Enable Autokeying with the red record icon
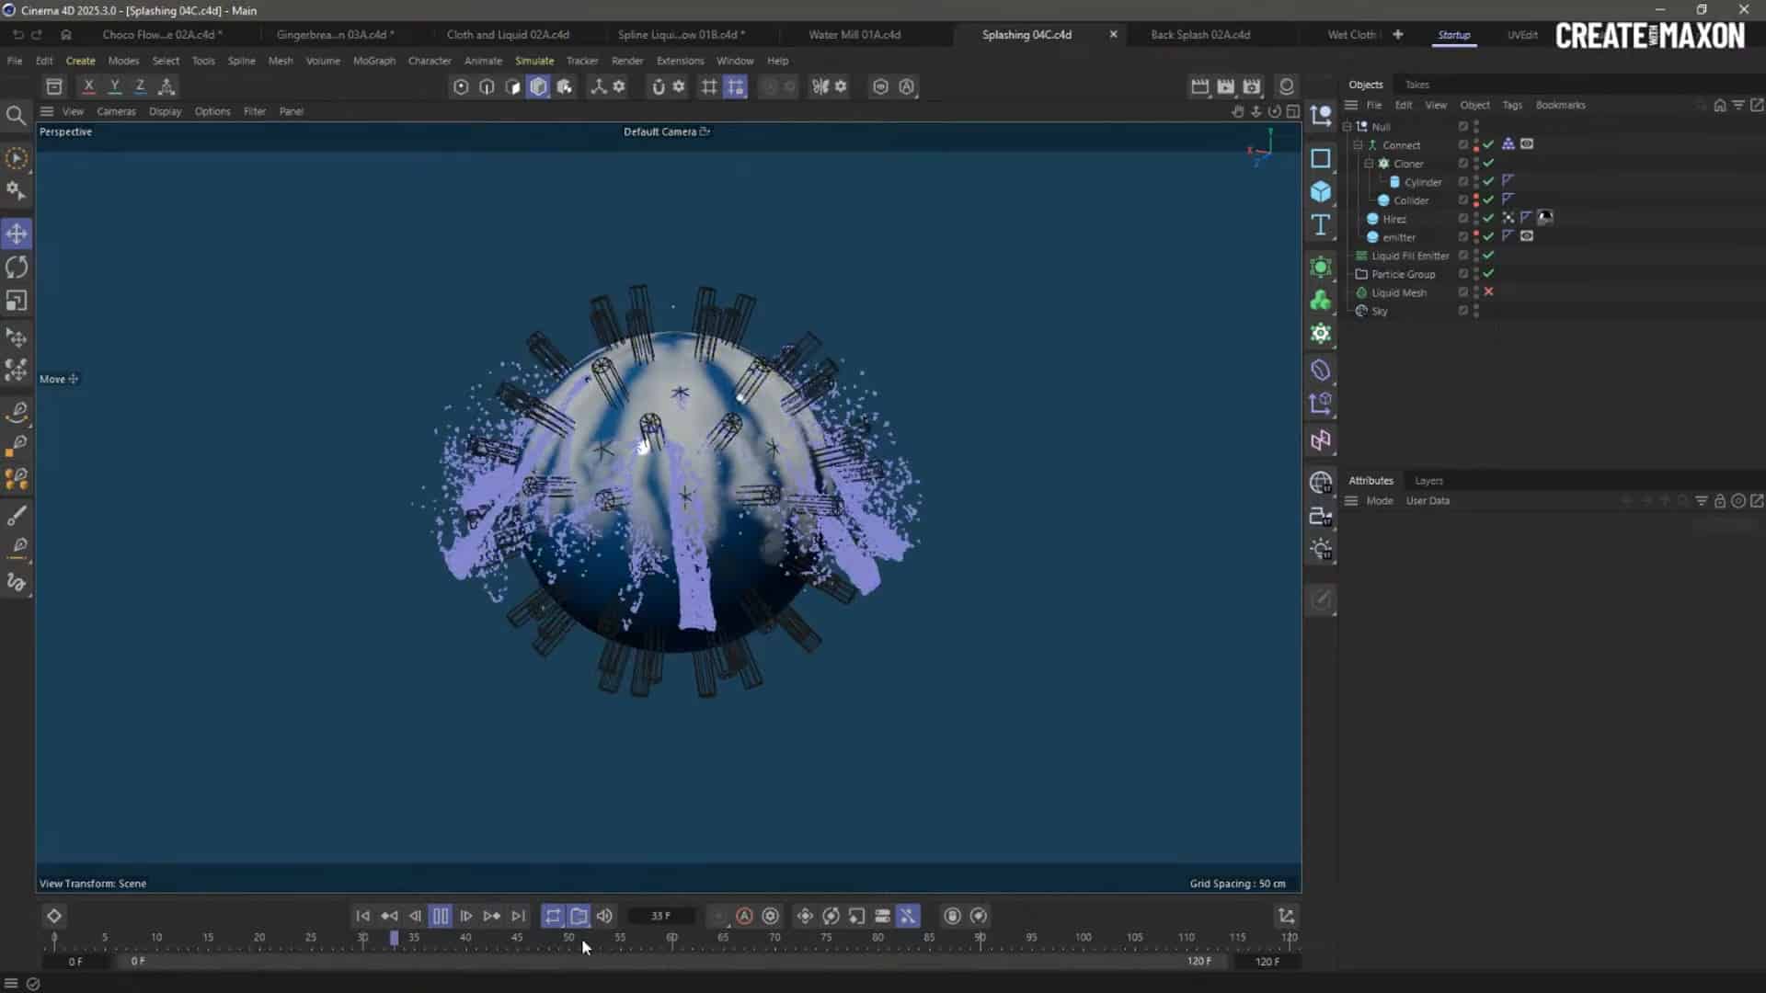Image resolution: width=1766 pixels, height=993 pixels. click(x=744, y=916)
